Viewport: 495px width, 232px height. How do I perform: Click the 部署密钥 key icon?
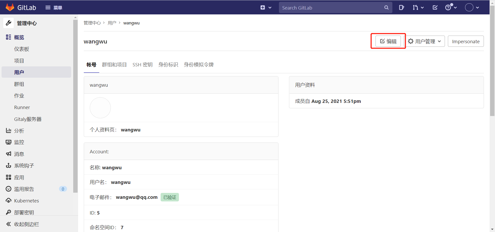click(x=9, y=212)
